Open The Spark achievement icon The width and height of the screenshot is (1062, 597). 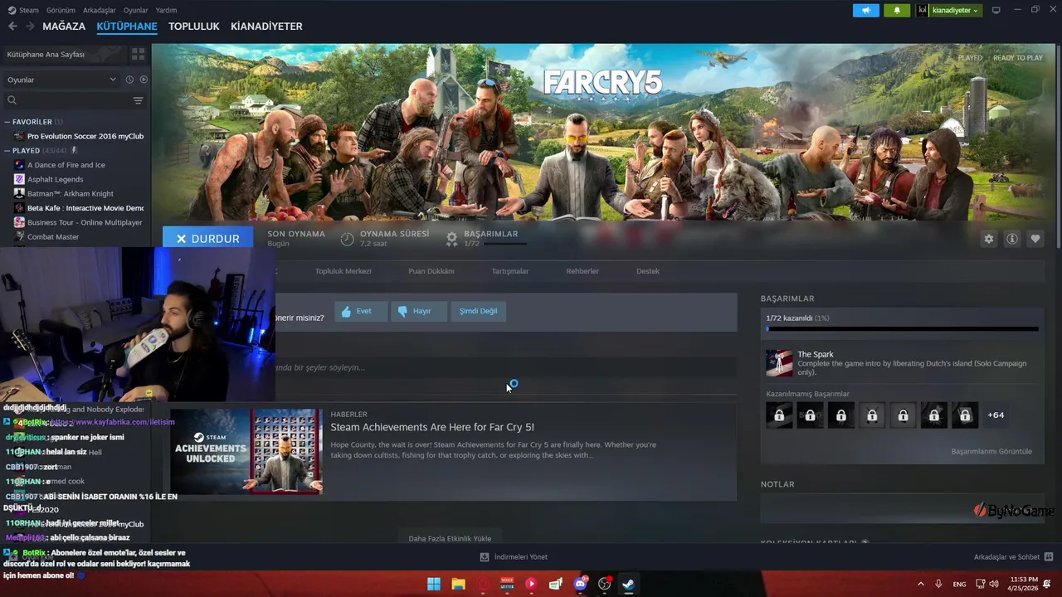779,363
